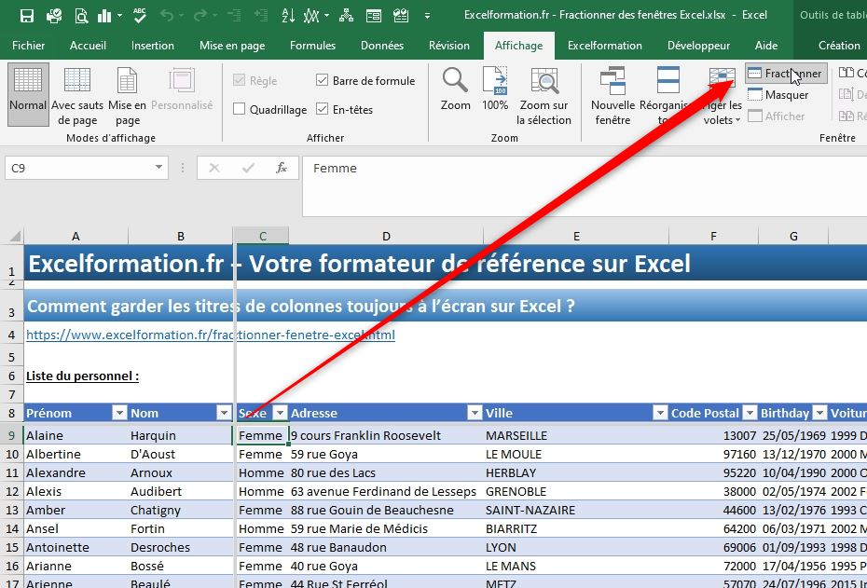Screen dimensions: 867x588
Task: Click the postal code cell 64200
Action: [713, 529]
